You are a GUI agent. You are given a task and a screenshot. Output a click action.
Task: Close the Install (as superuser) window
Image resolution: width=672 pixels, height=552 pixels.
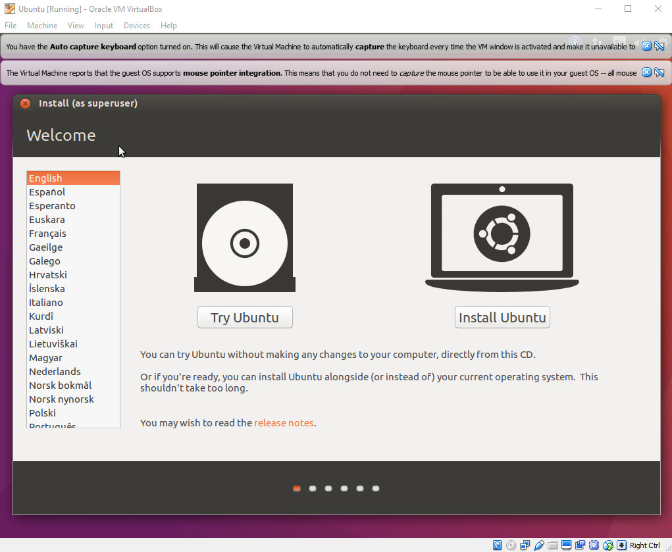(x=25, y=103)
